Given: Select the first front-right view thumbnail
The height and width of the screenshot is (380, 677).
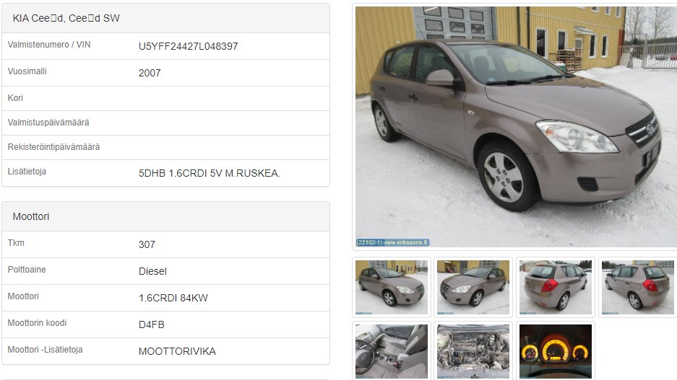Looking at the screenshot, I should coord(391,287).
